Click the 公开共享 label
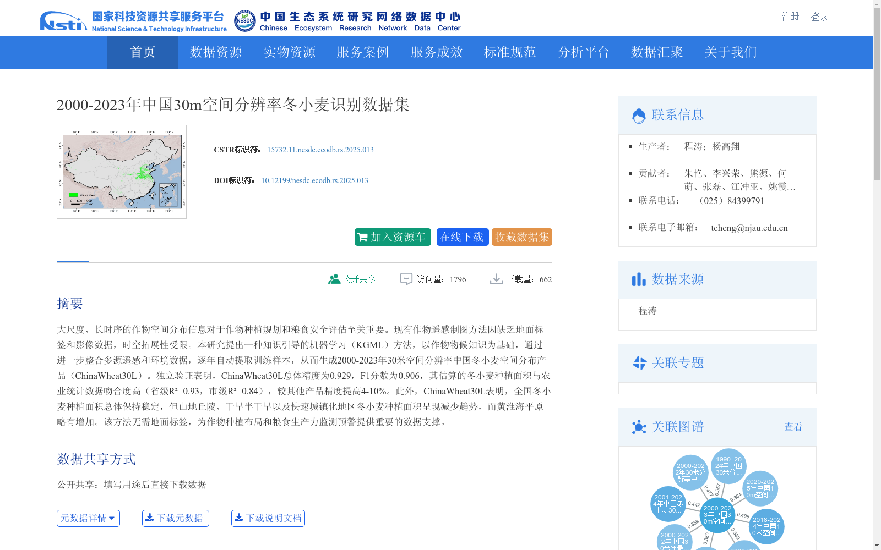This screenshot has width=881, height=550. [359, 279]
